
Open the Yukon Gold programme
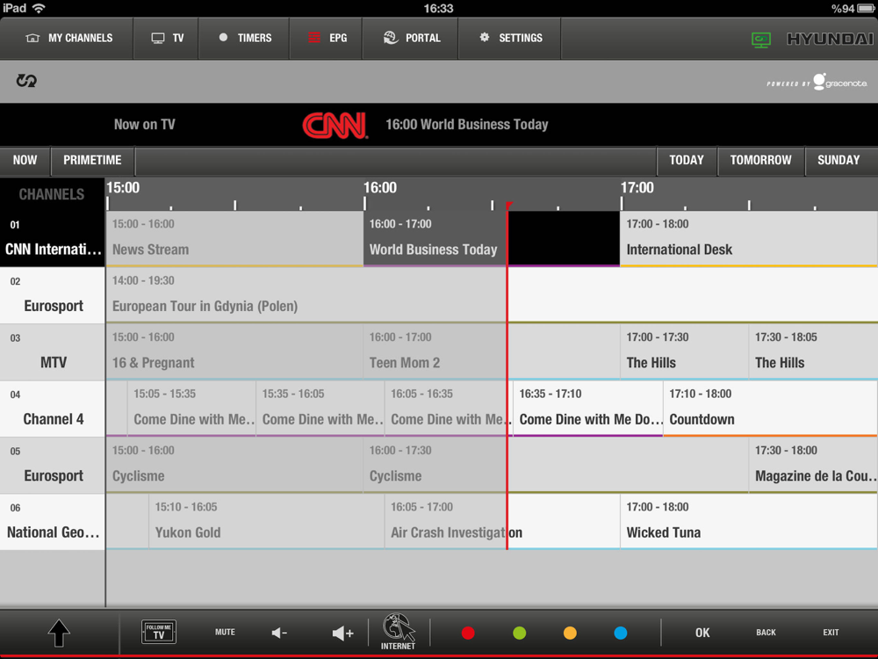[267, 522]
